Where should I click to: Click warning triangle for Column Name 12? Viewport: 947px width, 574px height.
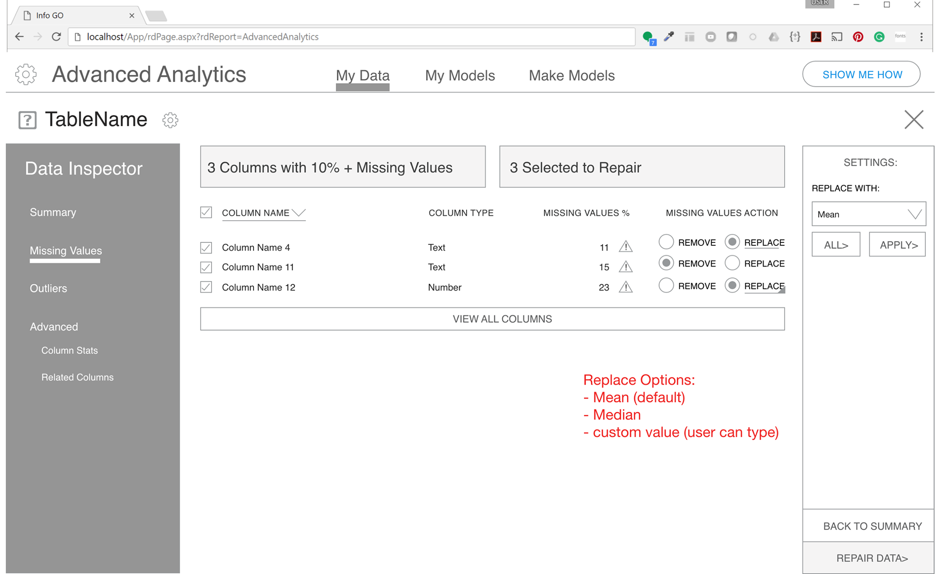click(x=625, y=287)
